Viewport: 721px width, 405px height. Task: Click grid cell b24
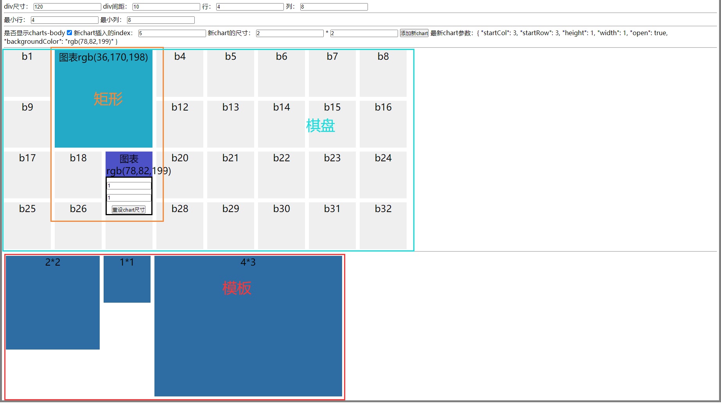(383, 175)
